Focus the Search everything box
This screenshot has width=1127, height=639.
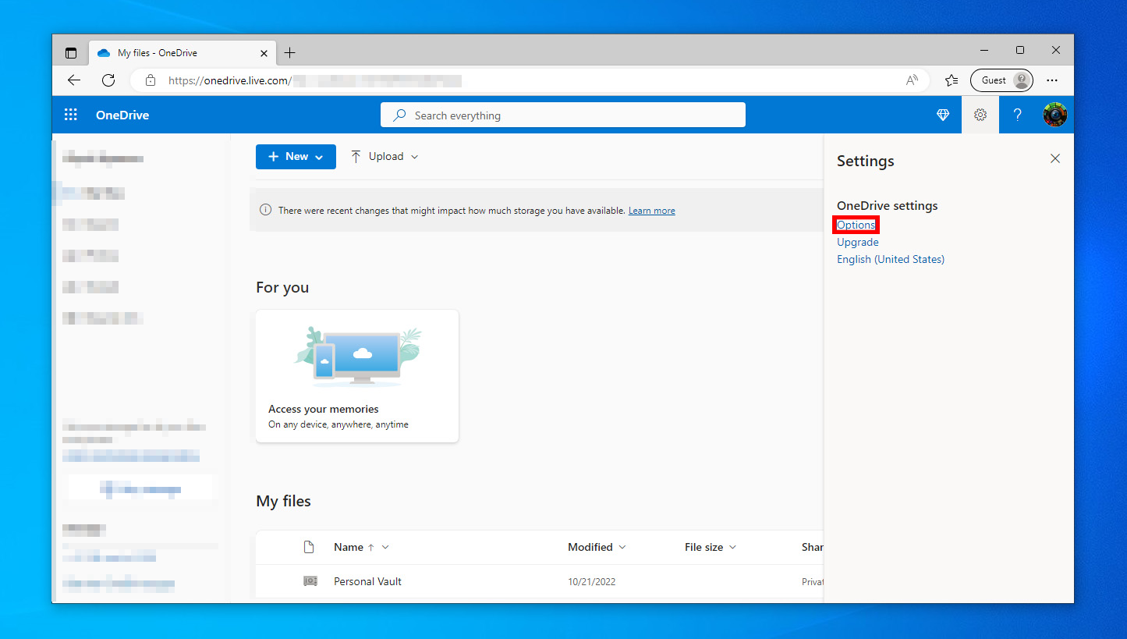tap(563, 115)
